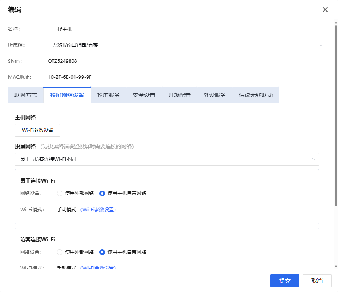
Task: Switch to the 联网方式 tab
Action: [x=26, y=95]
